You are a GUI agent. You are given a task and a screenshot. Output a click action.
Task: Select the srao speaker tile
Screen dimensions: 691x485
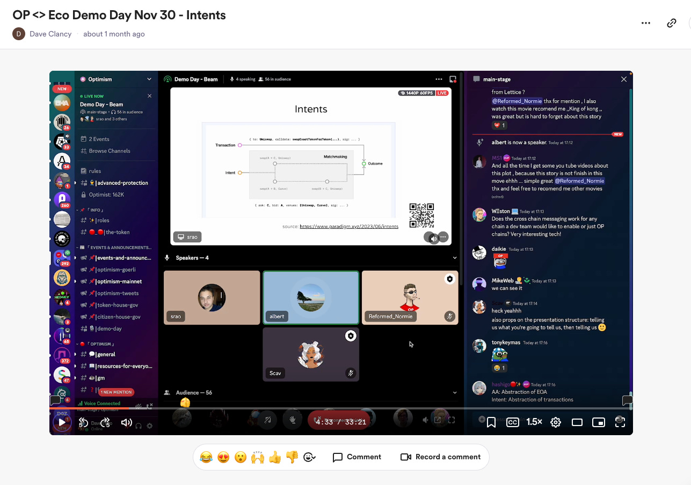(x=212, y=297)
